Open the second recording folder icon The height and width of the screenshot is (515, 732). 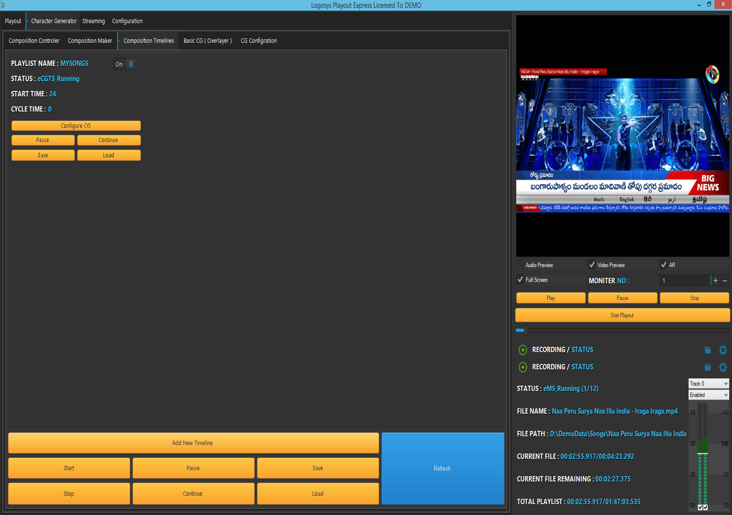pos(708,367)
